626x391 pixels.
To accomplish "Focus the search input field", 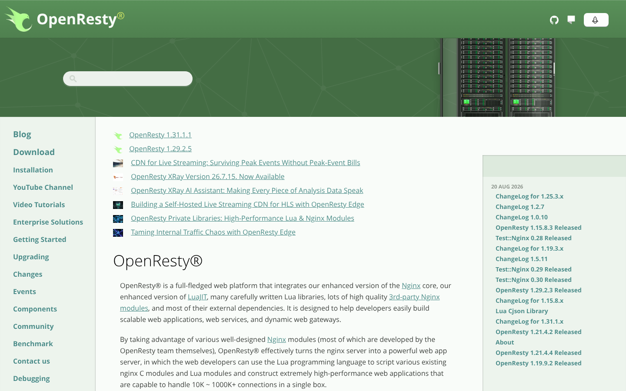I will 128,79.
